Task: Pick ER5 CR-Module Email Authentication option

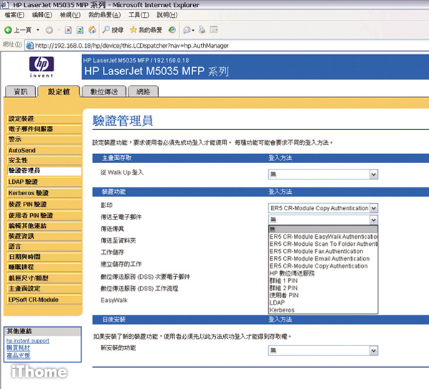Action: click(x=318, y=259)
